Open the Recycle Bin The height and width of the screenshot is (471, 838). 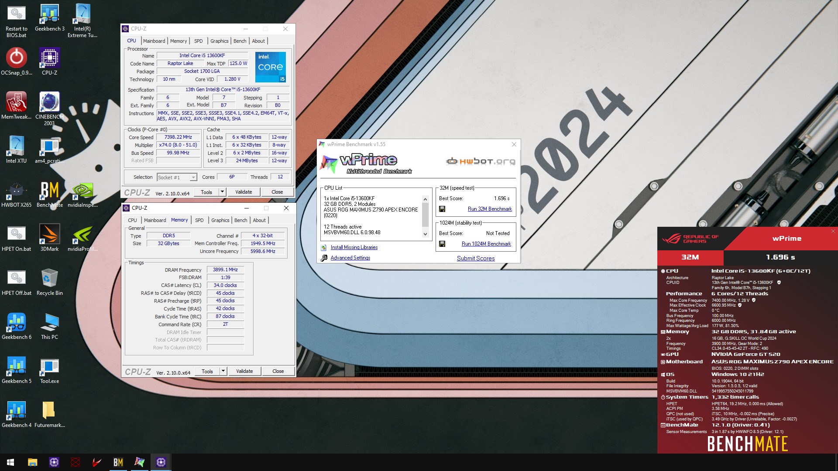point(50,282)
